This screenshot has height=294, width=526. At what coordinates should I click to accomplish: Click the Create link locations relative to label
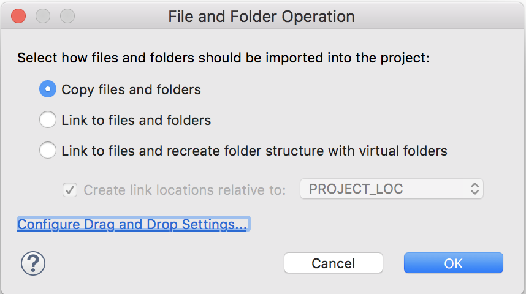[185, 190]
